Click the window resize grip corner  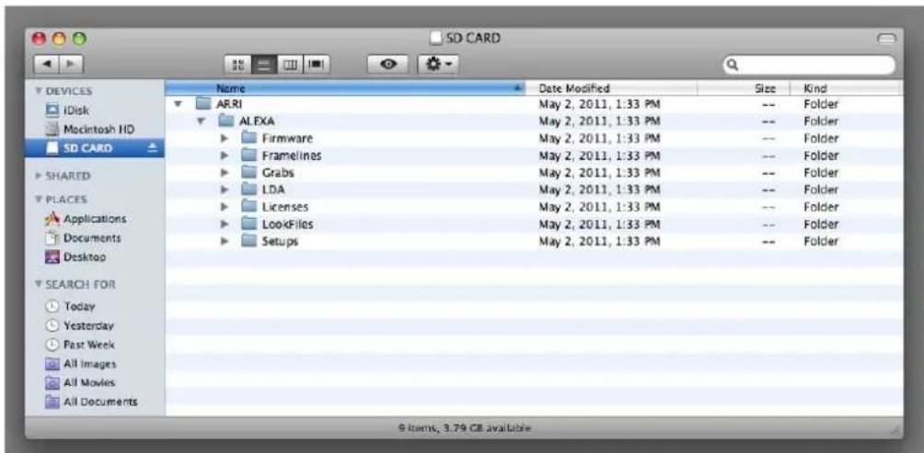pyautogui.click(x=895, y=429)
